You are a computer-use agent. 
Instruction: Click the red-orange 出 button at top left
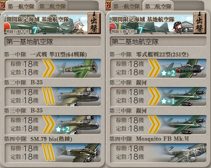pos(3,5)
